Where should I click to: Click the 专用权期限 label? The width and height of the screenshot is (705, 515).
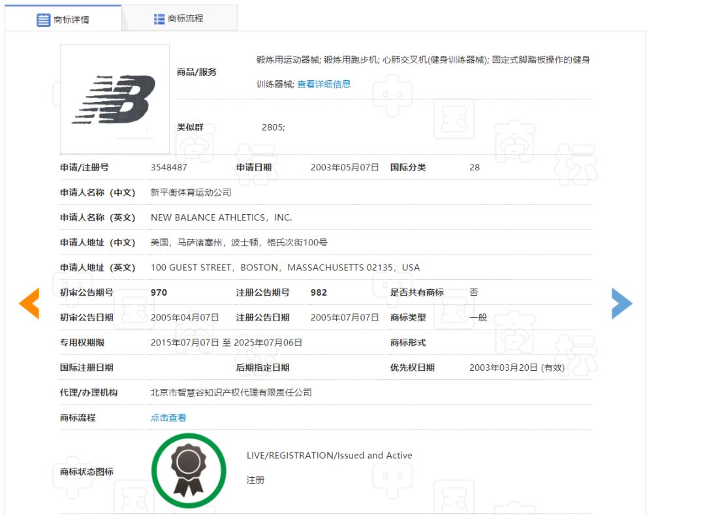coord(82,343)
